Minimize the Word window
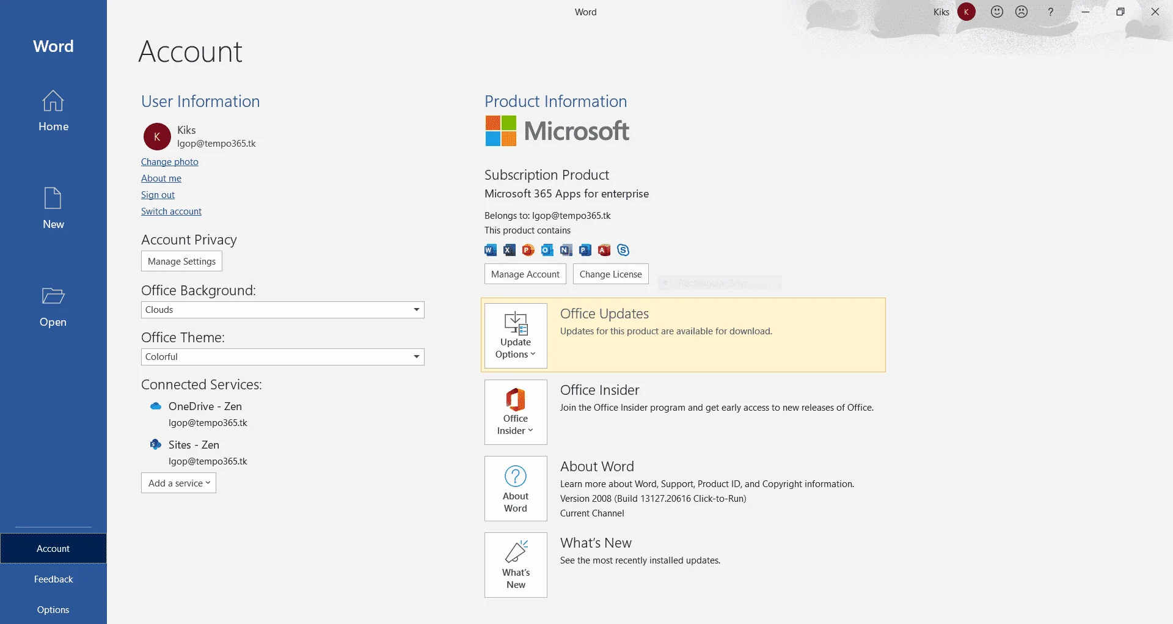Viewport: 1173px width, 624px height. [x=1086, y=12]
